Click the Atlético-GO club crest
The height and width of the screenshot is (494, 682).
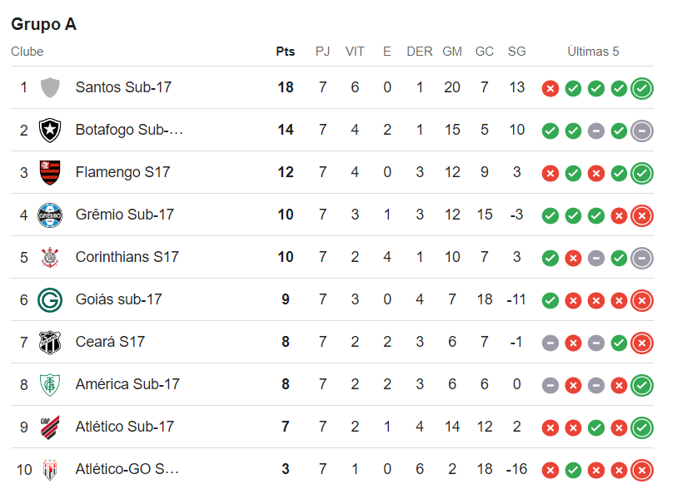(x=50, y=469)
